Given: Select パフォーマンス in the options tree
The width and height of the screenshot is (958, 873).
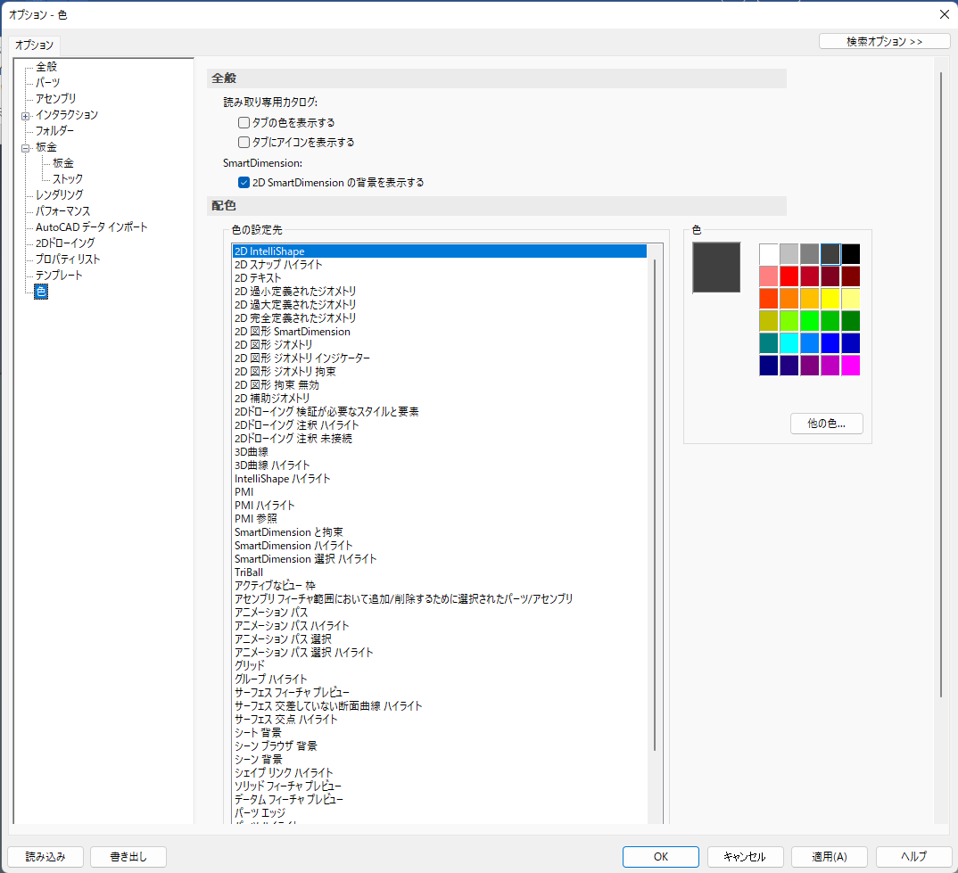Looking at the screenshot, I should coord(62,211).
